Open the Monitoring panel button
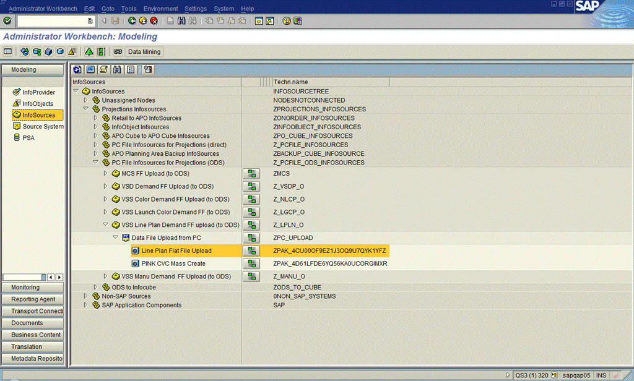The height and width of the screenshot is (381, 634). 33,287
